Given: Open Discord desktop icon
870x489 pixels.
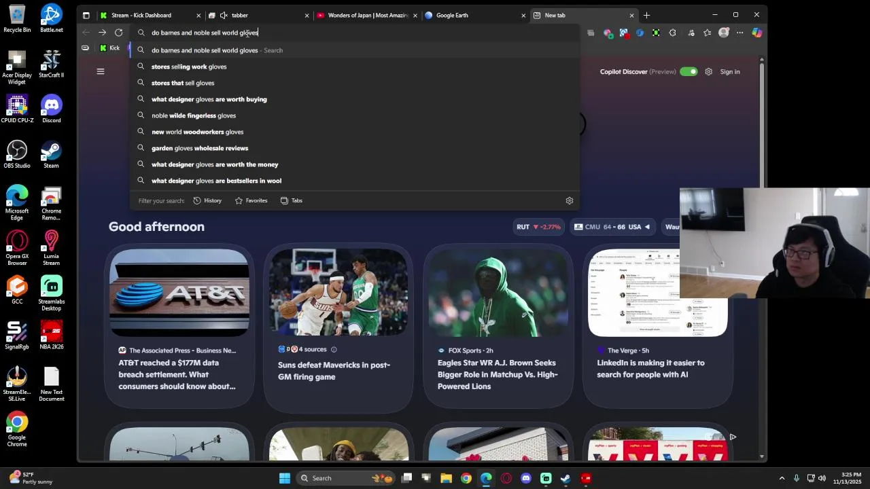Looking at the screenshot, I should pos(51,109).
